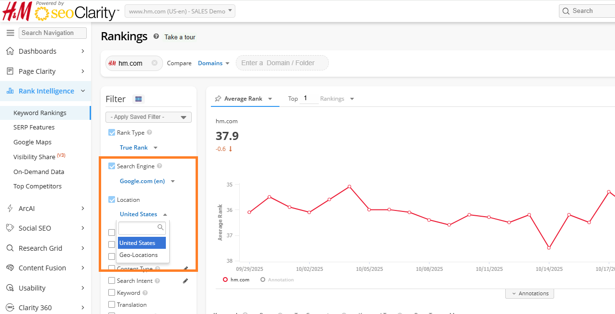Open SERP Features in the sidebar
The image size is (615, 314).
[34, 128]
